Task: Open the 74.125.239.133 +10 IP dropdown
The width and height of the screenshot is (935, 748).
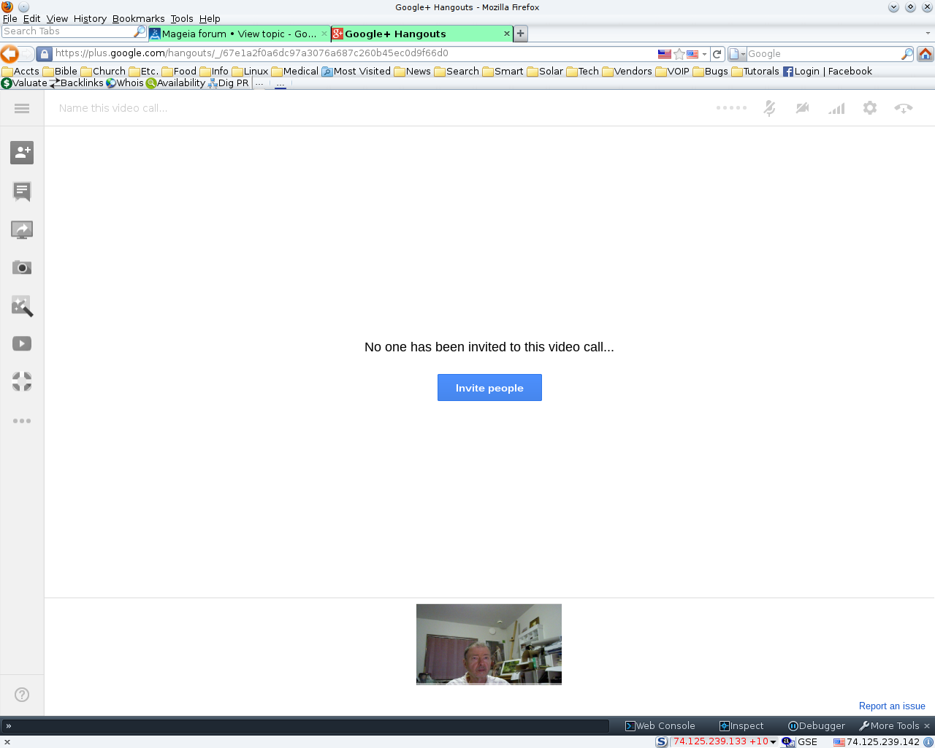Action: pyautogui.click(x=725, y=741)
